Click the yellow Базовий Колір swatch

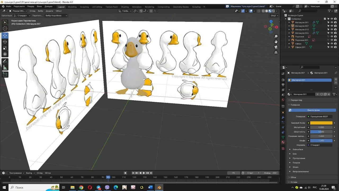click(x=321, y=123)
